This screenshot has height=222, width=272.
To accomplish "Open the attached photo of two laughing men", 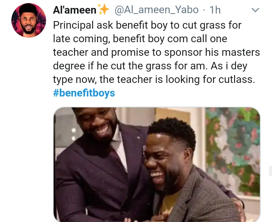I will coord(157,165).
